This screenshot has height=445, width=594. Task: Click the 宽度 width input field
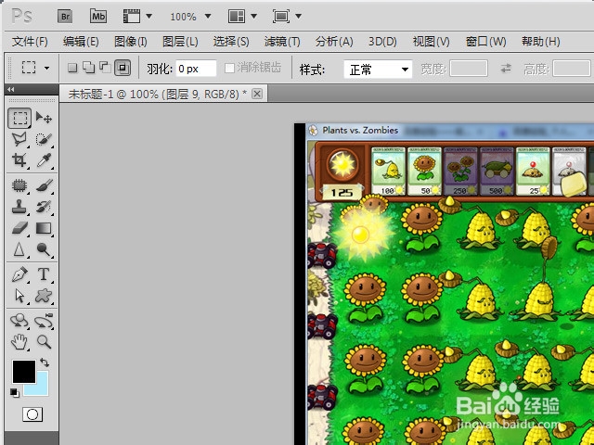pyautogui.click(x=468, y=69)
